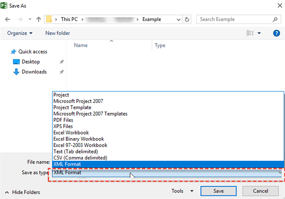
Task: Click the Search Example box
Action: [x=239, y=19]
